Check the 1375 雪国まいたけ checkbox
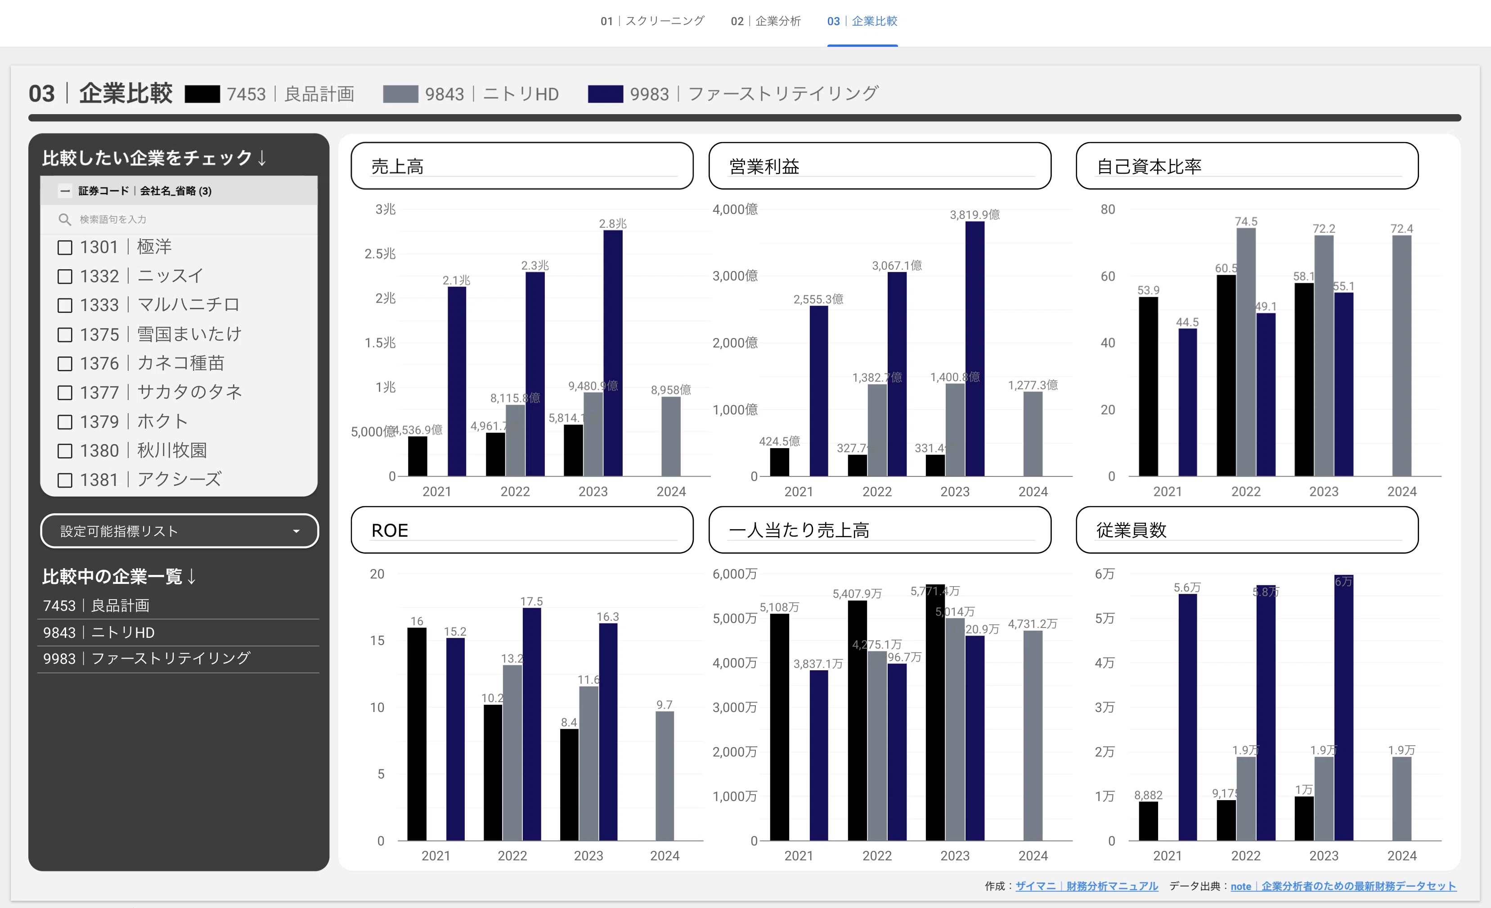The image size is (1491, 908). pos(65,334)
